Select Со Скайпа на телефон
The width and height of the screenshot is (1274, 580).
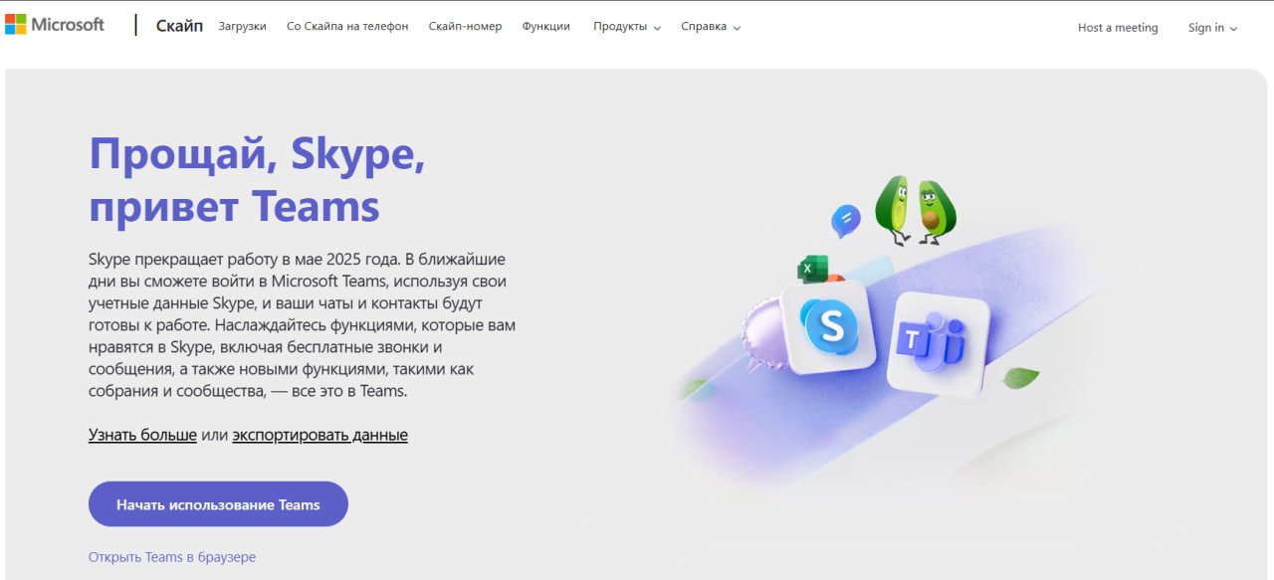(x=347, y=27)
